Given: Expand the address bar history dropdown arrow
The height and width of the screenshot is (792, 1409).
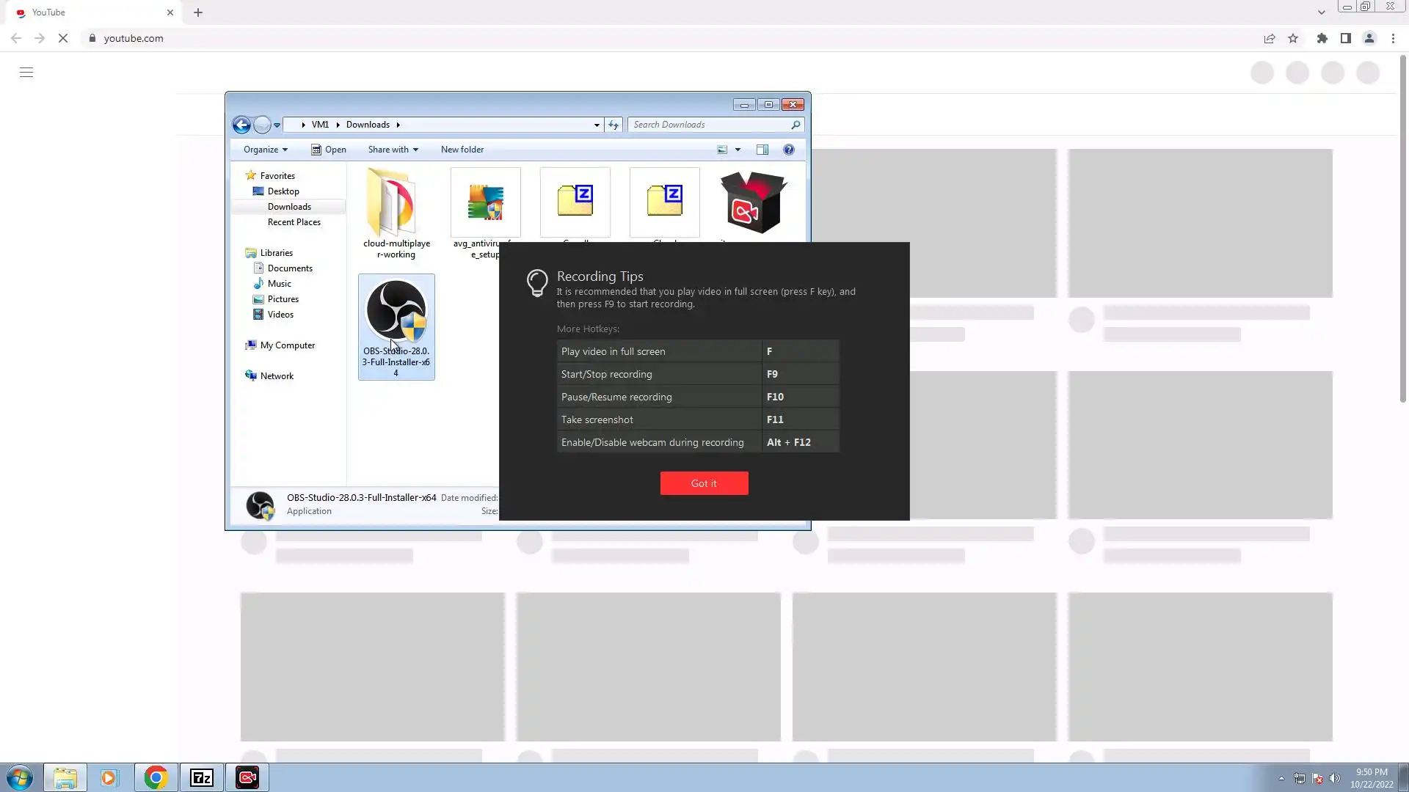Looking at the screenshot, I should [x=597, y=125].
